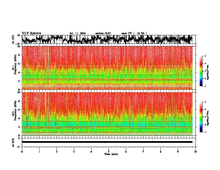Click the "VLF Spectra" plot title
Viewport: 220px width, 170px height.
(x=31, y=33)
